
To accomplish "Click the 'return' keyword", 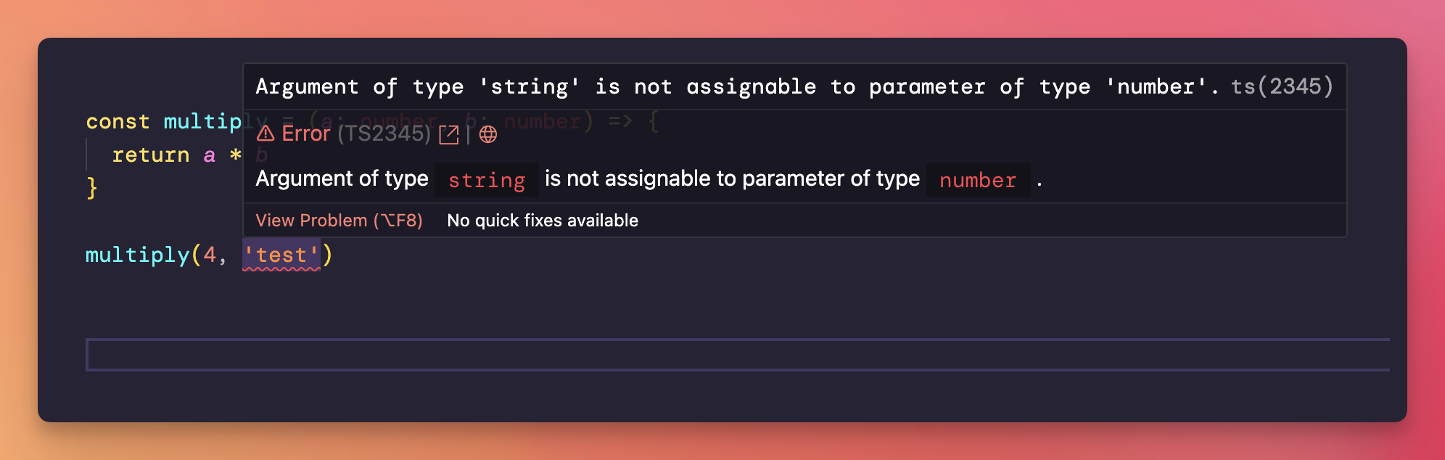I will pos(151,155).
